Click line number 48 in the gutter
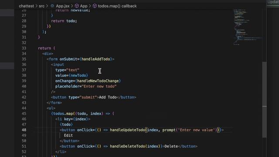This screenshot has width=279, height=157. coord(24,130)
